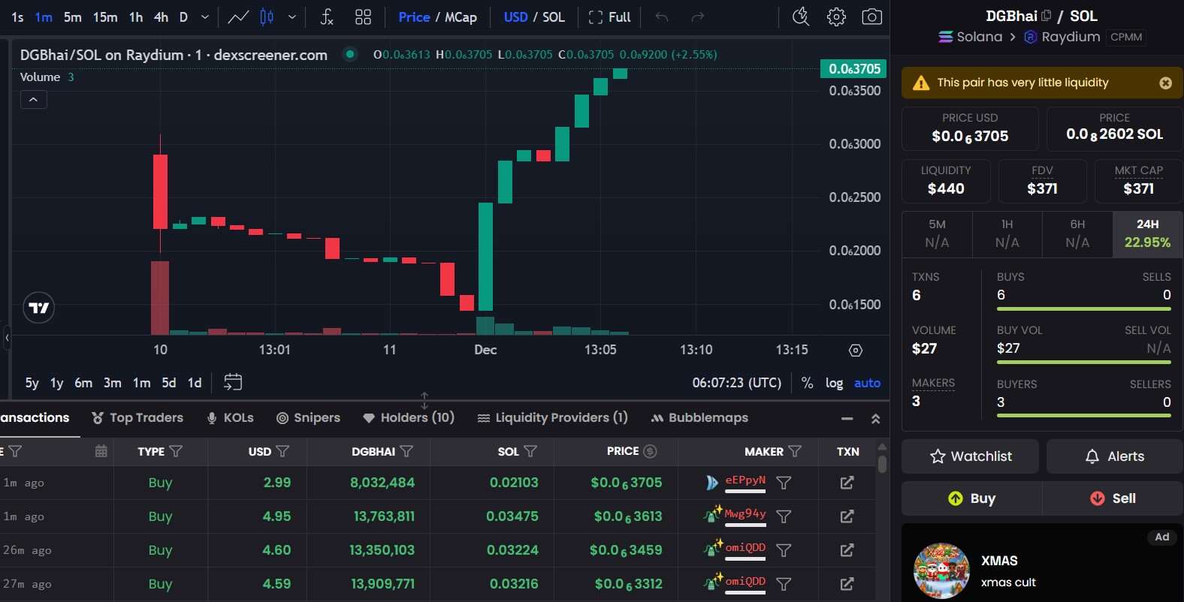Take chart snapshot with camera icon
Image resolution: width=1184 pixels, height=602 pixels.
point(871,17)
